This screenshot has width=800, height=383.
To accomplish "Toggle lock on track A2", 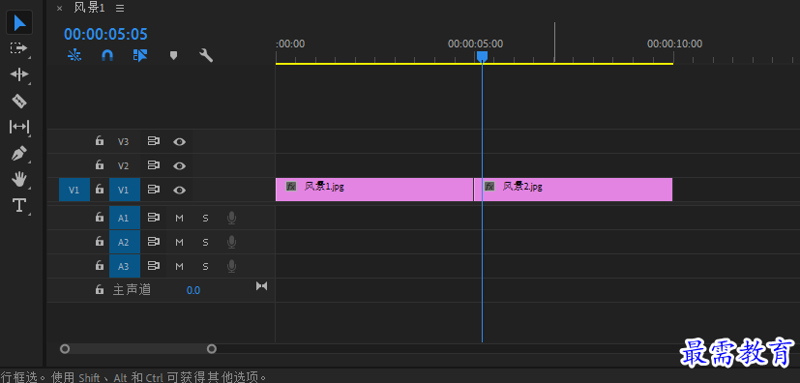I will pos(100,241).
